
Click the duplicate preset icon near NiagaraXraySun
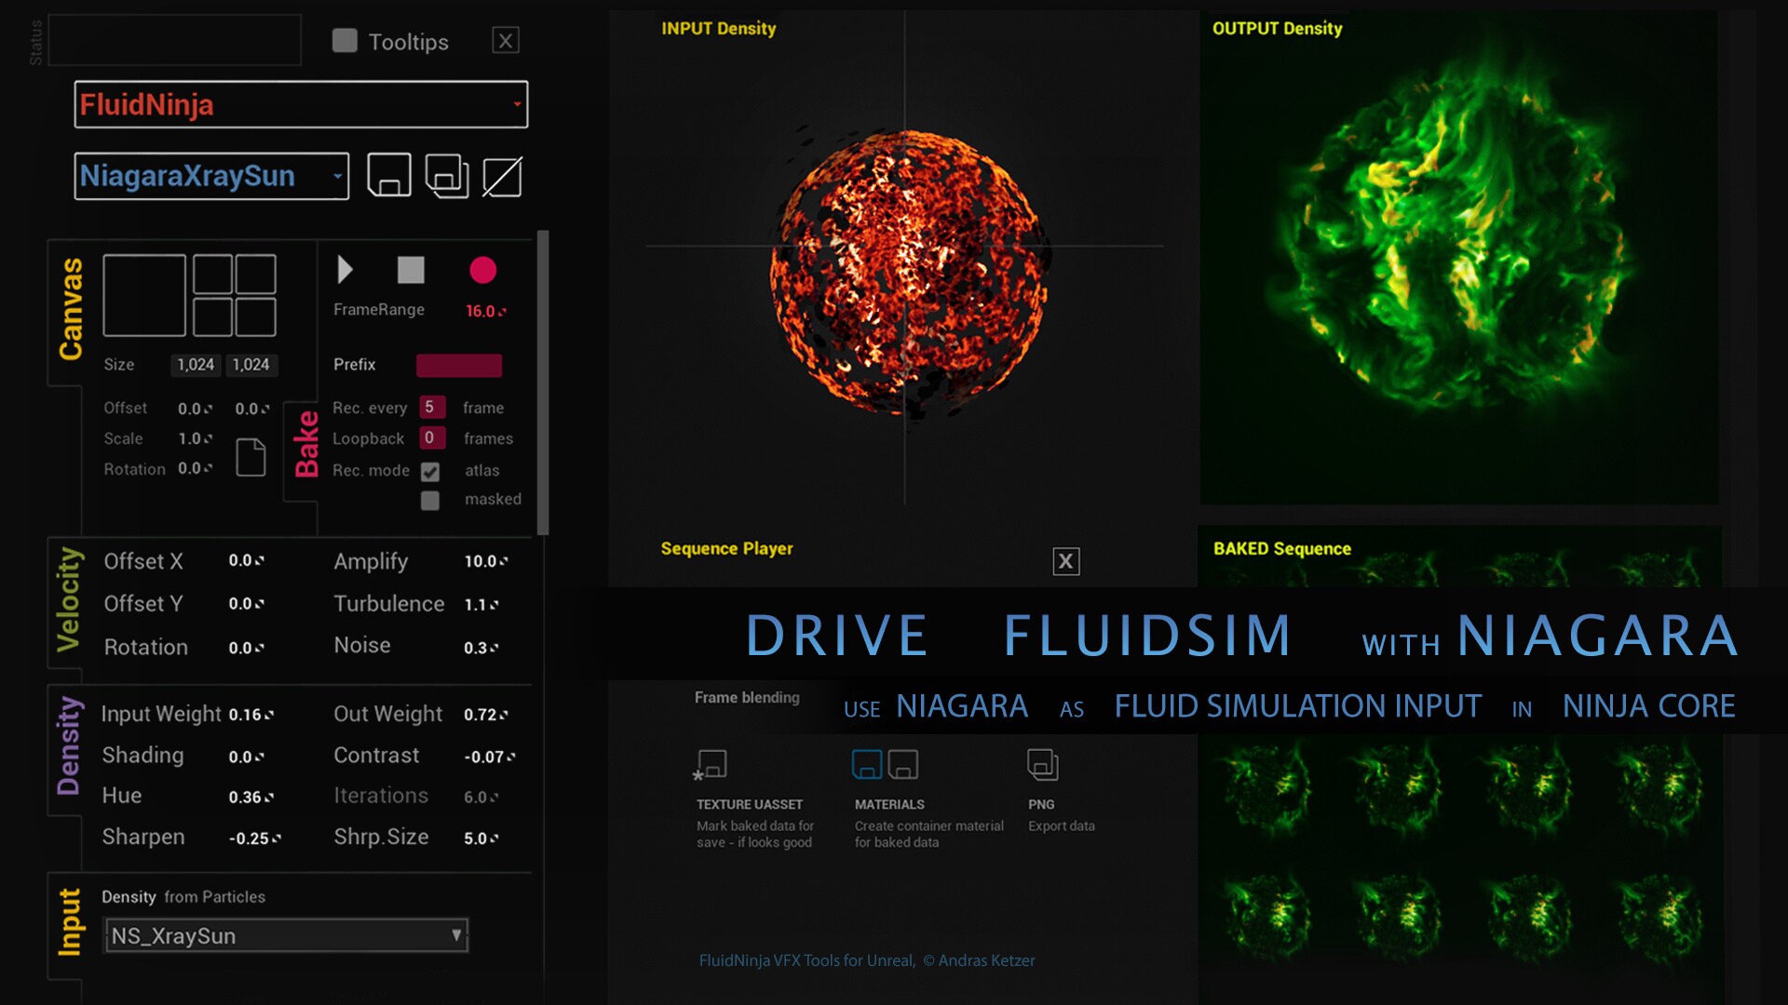click(448, 175)
